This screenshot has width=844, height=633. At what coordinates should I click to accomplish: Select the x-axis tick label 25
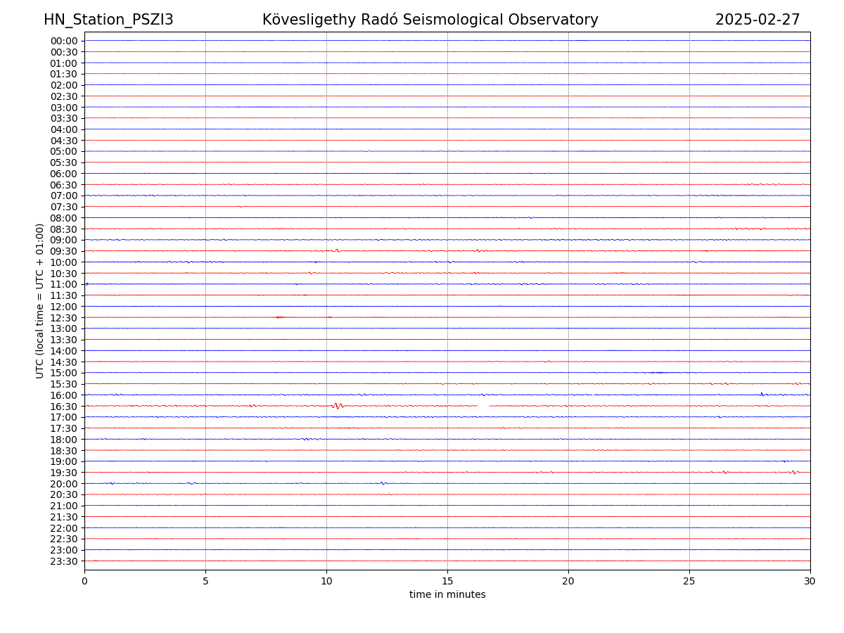click(689, 581)
